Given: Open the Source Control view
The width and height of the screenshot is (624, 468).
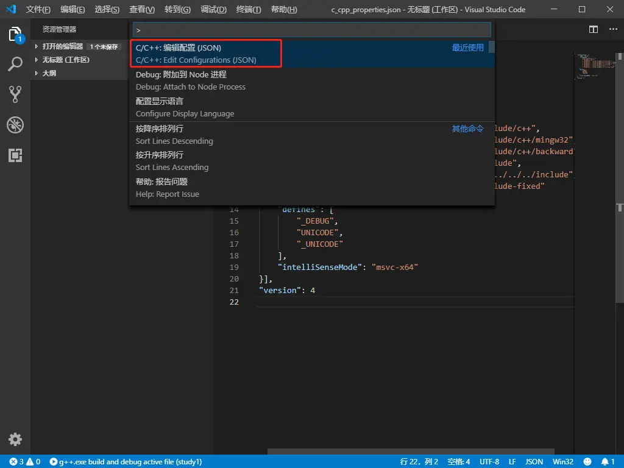Looking at the screenshot, I should (15, 94).
